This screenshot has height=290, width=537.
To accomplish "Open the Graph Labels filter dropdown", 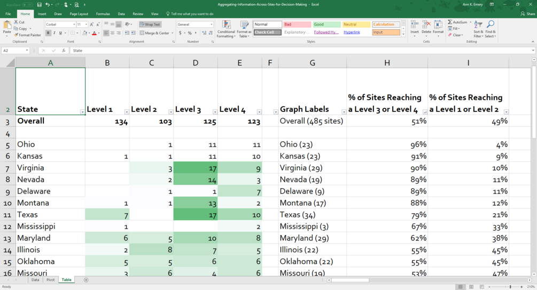I will click(344, 112).
